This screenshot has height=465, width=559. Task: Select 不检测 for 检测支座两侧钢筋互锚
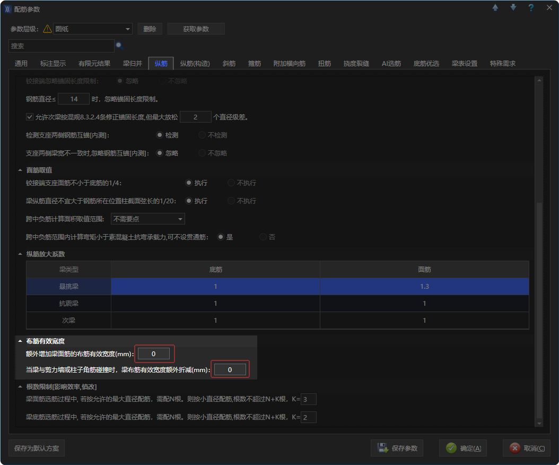[x=202, y=135]
